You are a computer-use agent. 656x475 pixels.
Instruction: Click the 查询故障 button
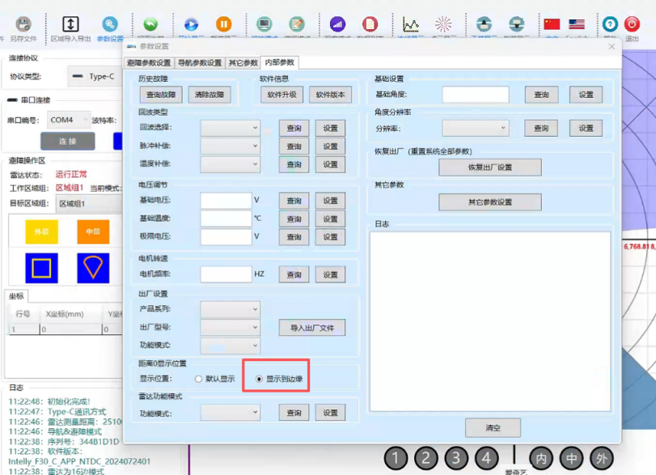tap(161, 95)
